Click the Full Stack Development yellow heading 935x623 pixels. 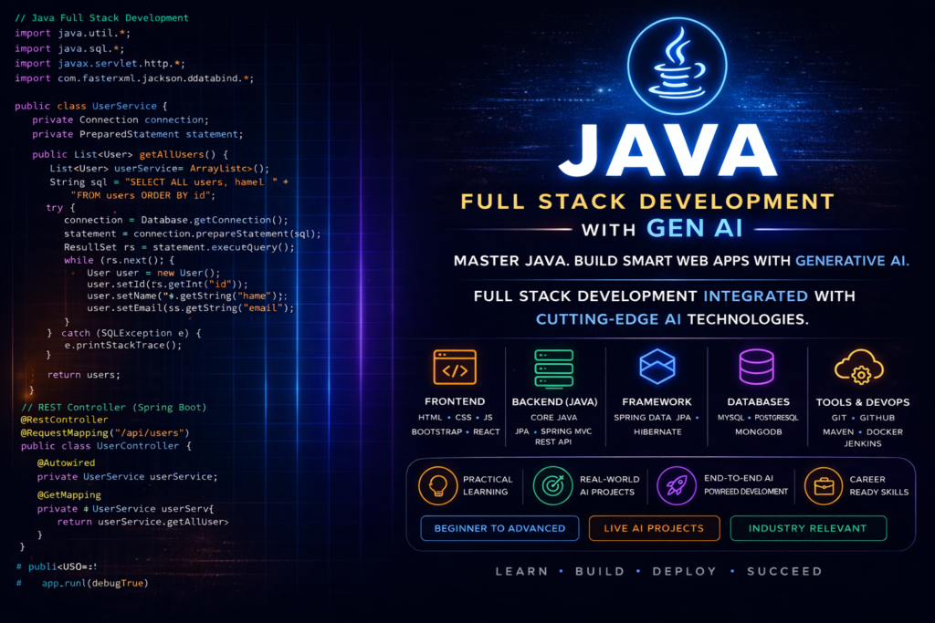(647, 202)
